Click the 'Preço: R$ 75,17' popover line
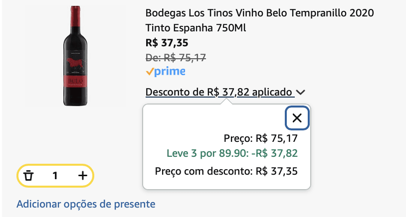The height and width of the screenshot is (217, 406). [x=261, y=139]
